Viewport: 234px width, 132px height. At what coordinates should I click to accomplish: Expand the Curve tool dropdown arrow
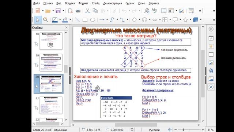(117, 20)
